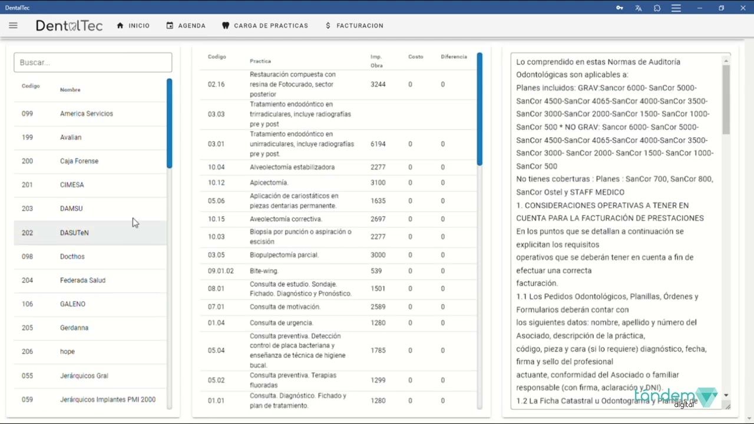Image resolution: width=754 pixels, height=424 pixels.
Task: Select the Bite-wing practice
Action: click(x=338, y=271)
